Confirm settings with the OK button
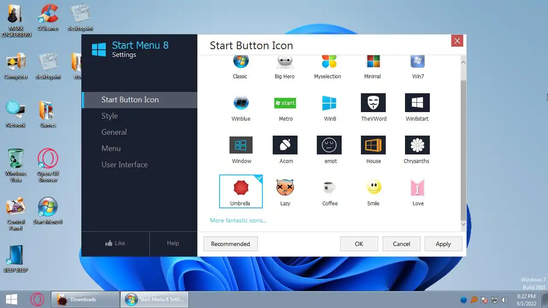 pyautogui.click(x=359, y=244)
